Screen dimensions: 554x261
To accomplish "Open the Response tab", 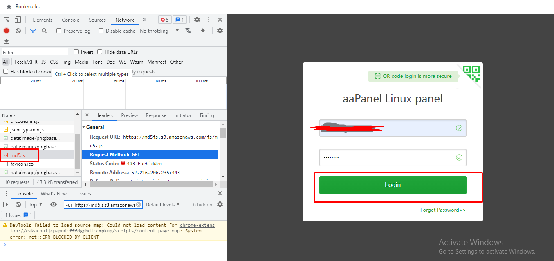I will 156,115.
